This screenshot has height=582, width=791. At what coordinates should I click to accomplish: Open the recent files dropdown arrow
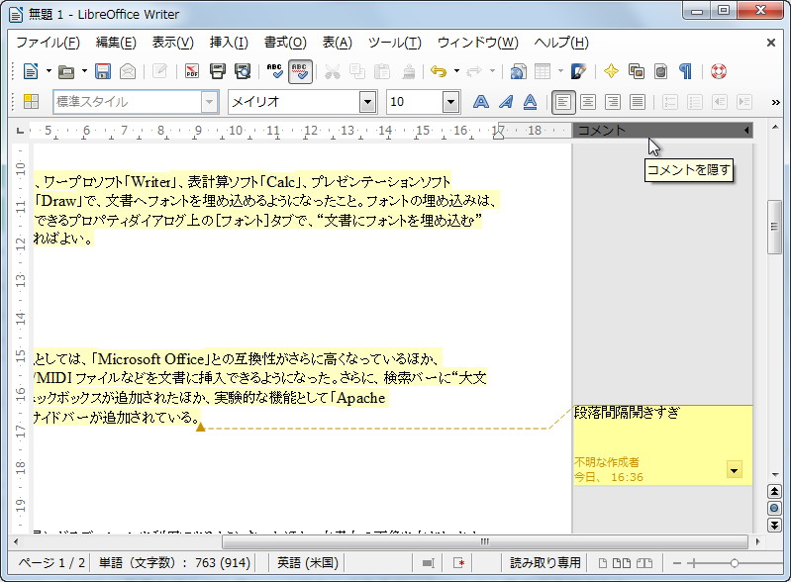[x=84, y=71]
